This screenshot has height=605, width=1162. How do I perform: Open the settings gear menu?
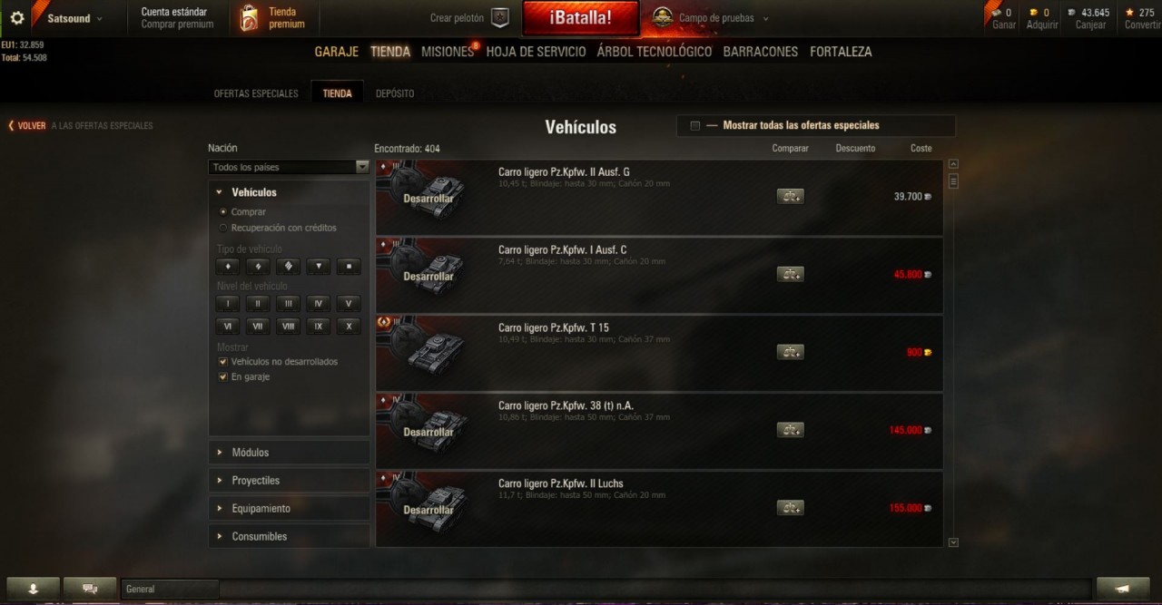tap(17, 18)
